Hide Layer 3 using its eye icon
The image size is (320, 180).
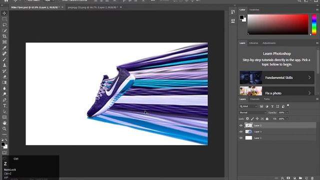click(241, 131)
